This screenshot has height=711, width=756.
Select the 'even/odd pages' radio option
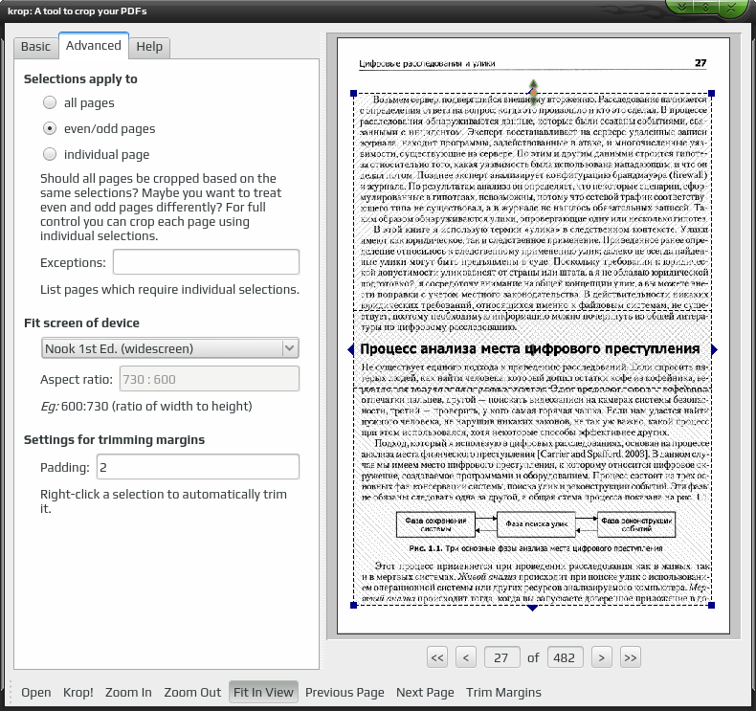pos(50,128)
